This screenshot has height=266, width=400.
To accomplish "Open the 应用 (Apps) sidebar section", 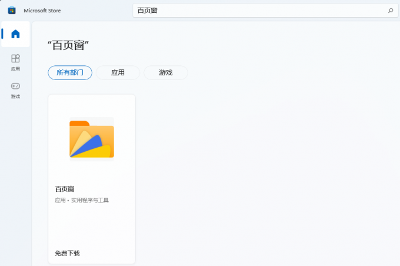I will pyautogui.click(x=15, y=62).
